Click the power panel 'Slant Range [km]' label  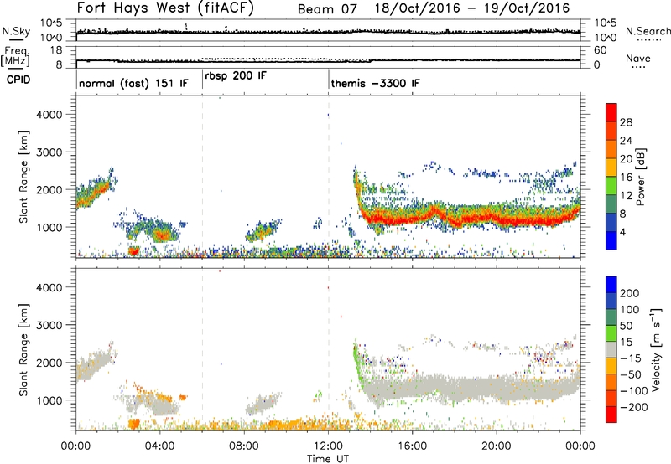23,177
